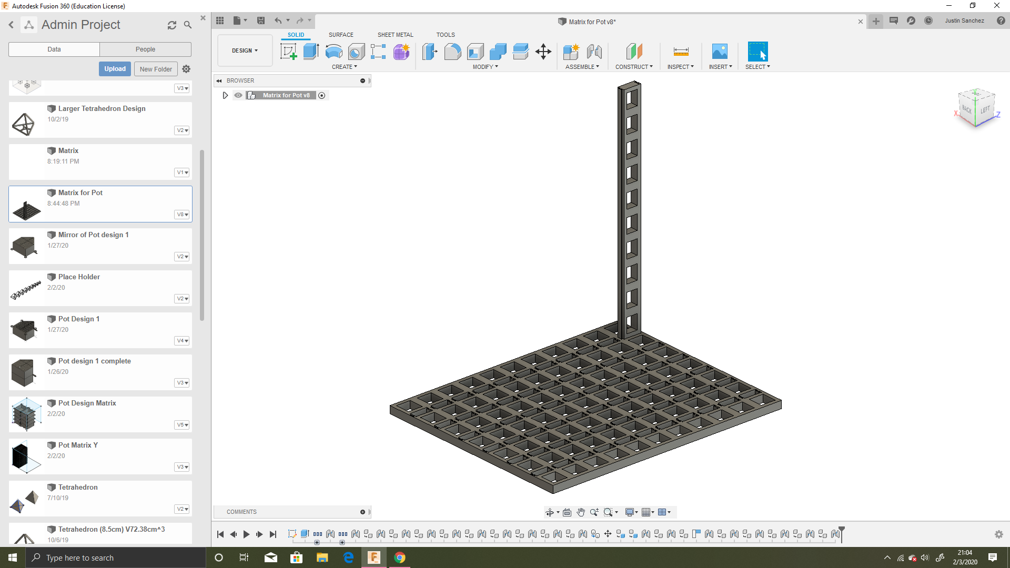Click the ViewCube LEFT face

pos(985,110)
